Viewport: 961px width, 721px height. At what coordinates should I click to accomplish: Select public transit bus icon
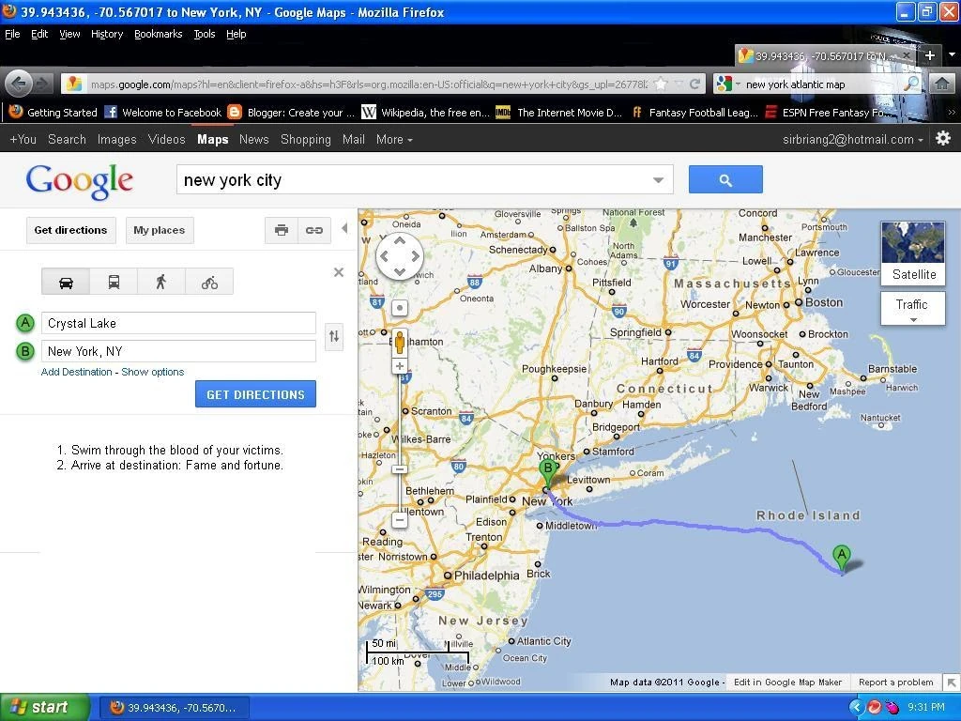pos(114,282)
